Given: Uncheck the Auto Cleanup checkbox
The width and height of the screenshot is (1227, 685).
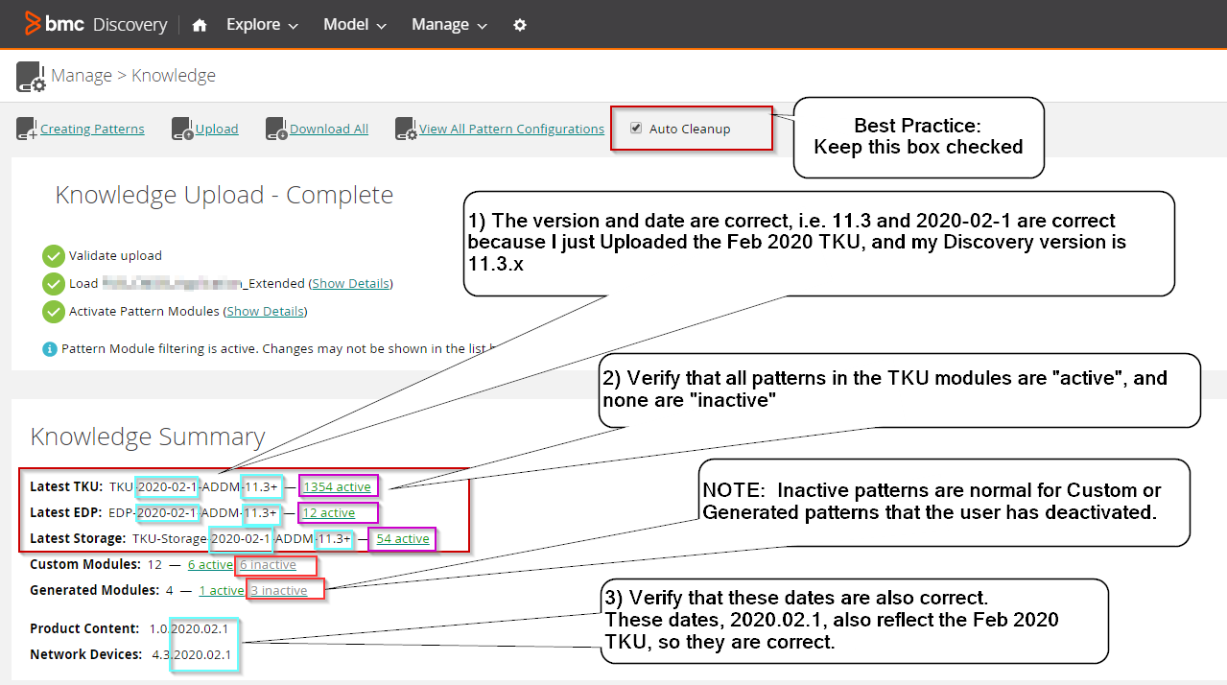Looking at the screenshot, I should [636, 129].
